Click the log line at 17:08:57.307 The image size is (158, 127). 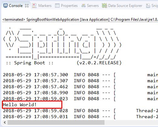81,81
